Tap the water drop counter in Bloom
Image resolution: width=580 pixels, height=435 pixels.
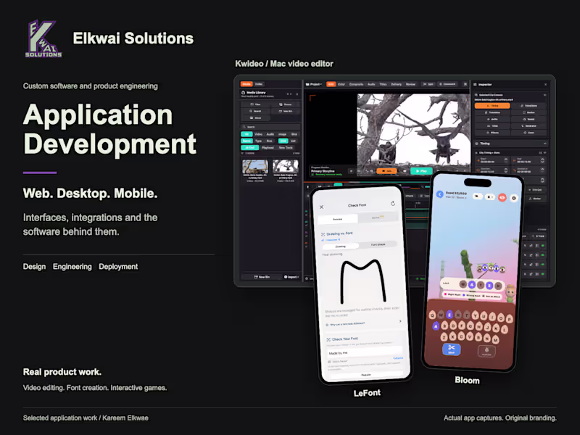pos(489,196)
